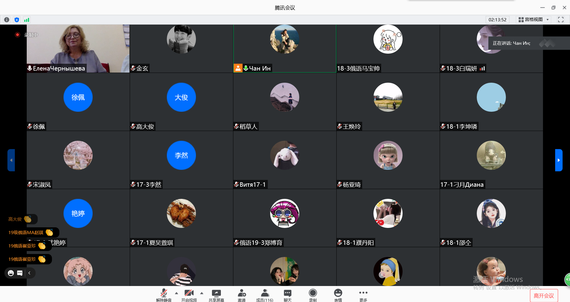Screen dimensions: 570x302
Task: Start recording toggle 录制
Action: coord(313,295)
